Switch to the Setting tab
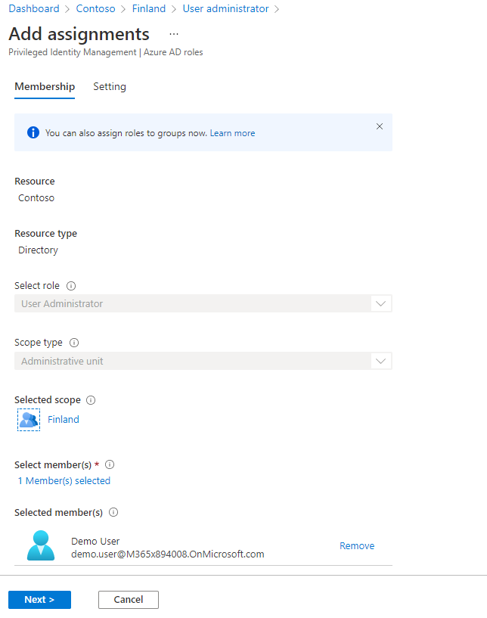487x618 pixels. click(x=110, y=87)
